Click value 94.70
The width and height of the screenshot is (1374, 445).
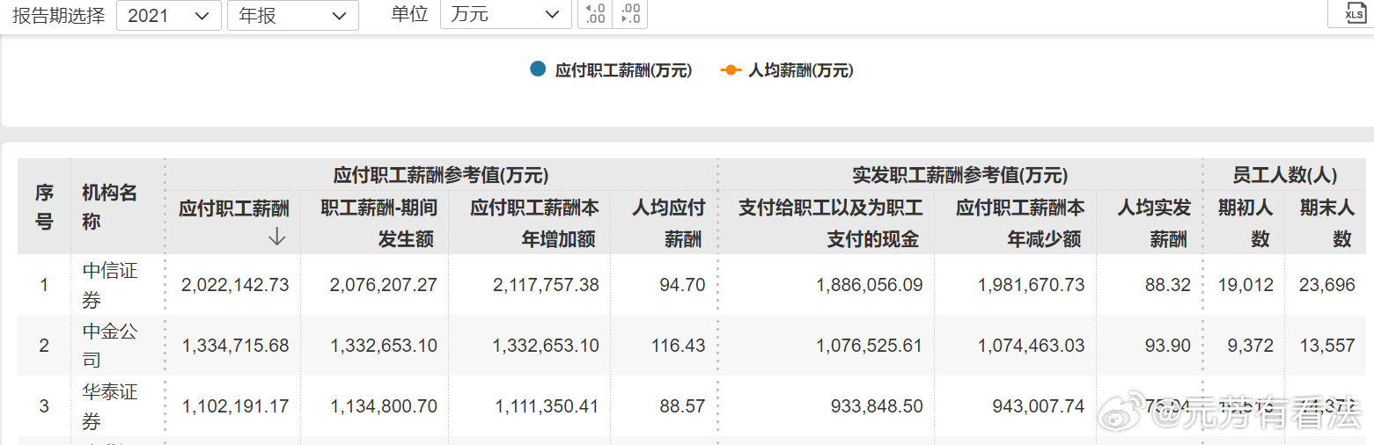(682, 285)
